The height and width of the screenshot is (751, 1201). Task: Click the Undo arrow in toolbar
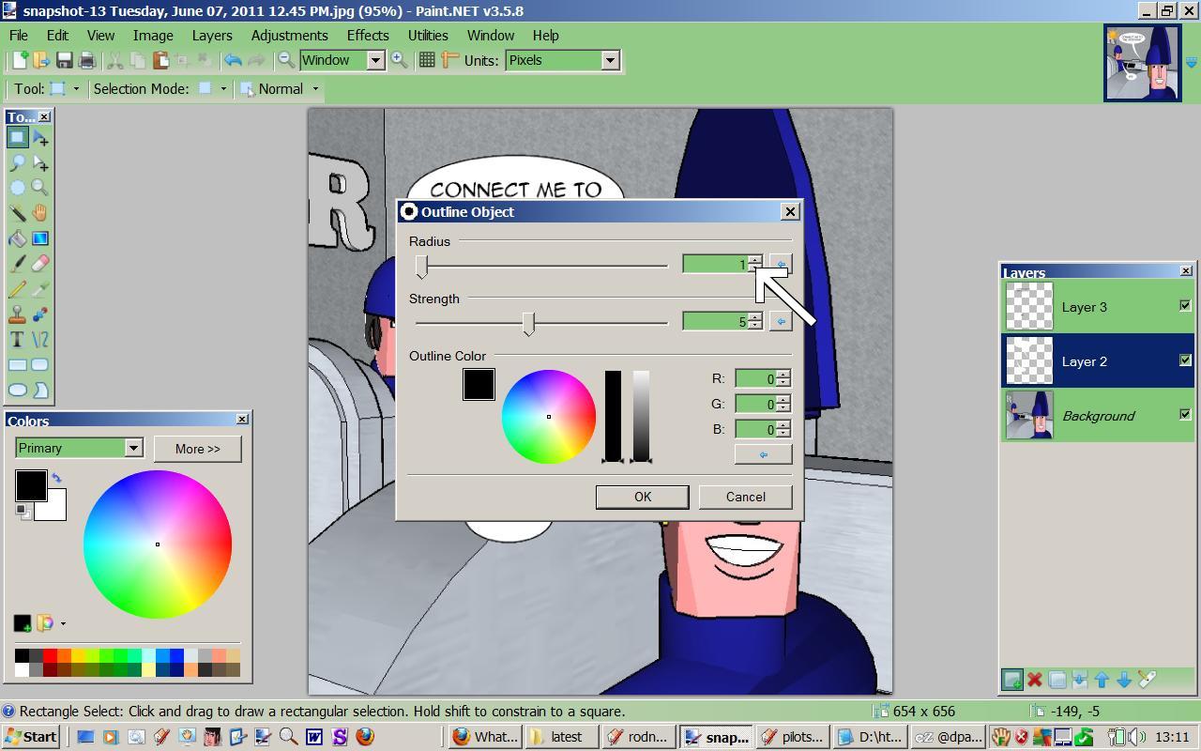click(x=233, y=60)
